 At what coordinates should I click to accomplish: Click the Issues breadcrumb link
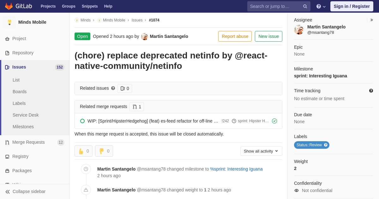coord(137,20)
